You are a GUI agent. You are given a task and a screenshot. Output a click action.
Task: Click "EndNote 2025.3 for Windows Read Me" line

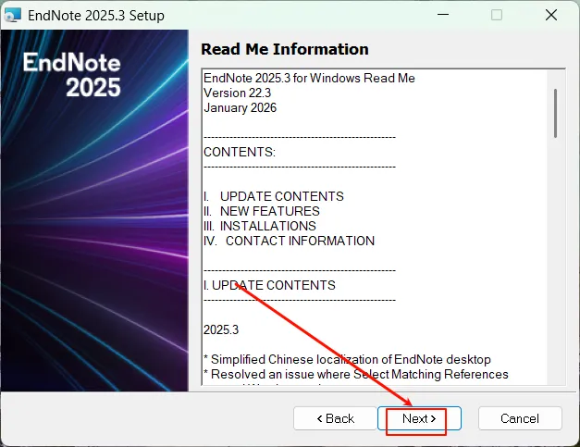click(x=309, y=78)
